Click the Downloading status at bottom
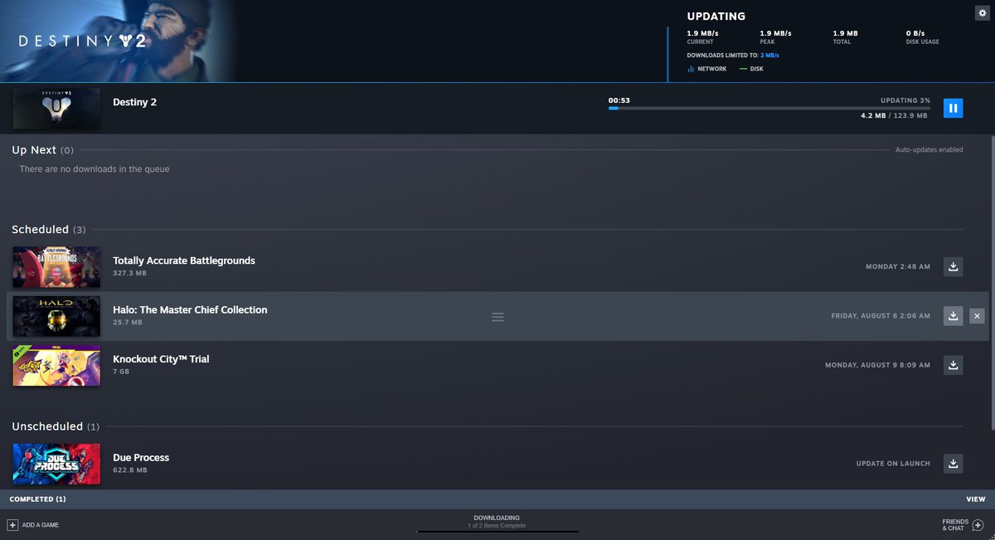 coord(497,522)
